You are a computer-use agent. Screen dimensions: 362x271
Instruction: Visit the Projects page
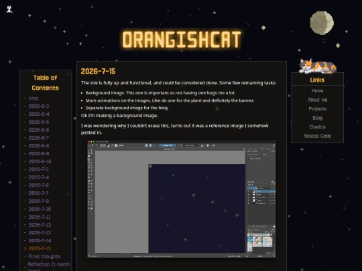(x=318, y=109)
